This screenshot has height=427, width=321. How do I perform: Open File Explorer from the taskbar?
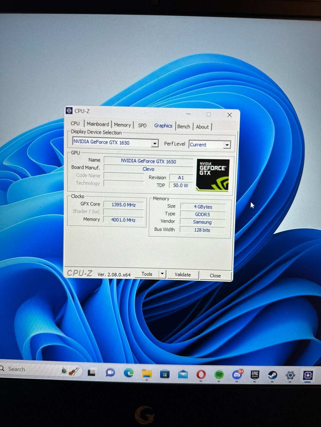(147, 374)
